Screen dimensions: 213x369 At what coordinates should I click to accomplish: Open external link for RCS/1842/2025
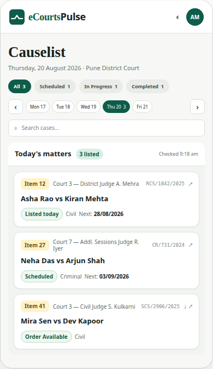coord(191,184)
